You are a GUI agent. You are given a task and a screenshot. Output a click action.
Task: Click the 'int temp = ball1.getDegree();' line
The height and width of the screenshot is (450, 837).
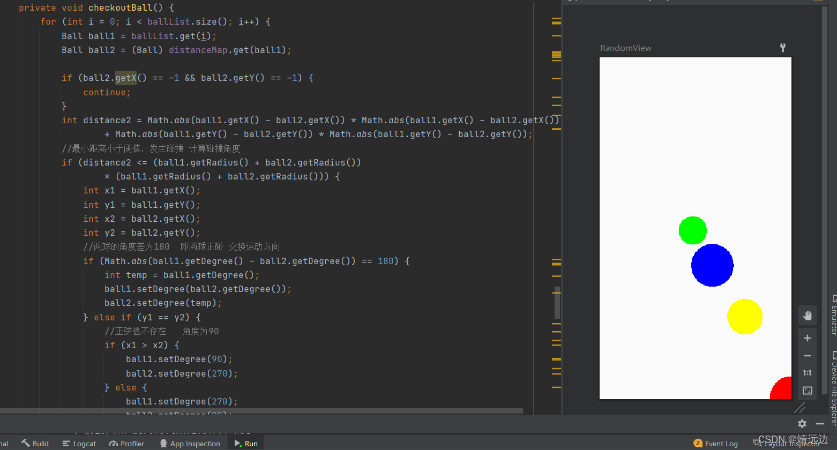click(x=182, y=275)
